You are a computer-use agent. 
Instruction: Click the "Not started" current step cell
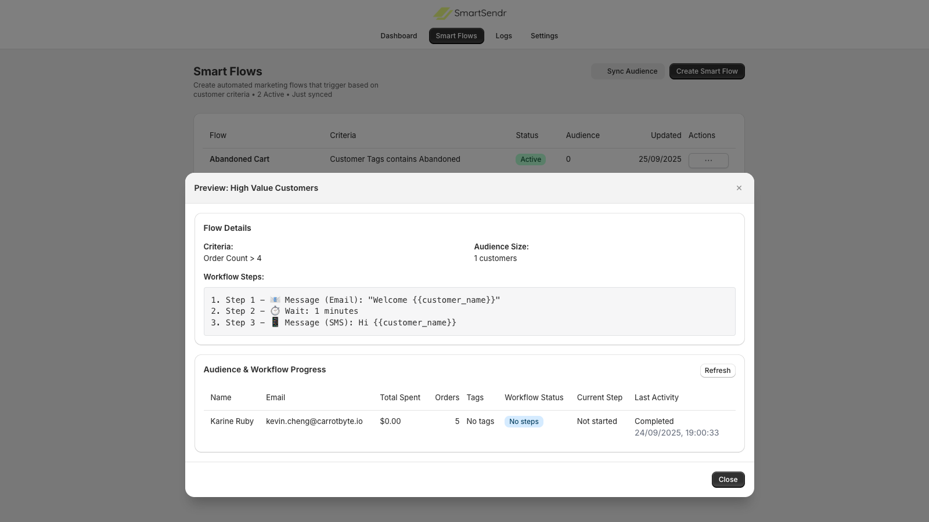coord(597,421)
